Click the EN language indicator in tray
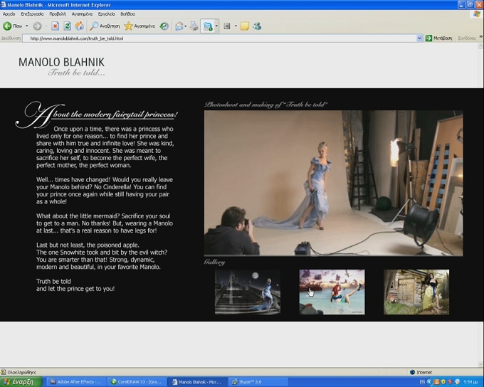This screenshot has height=387, width=484. (422, 382)
